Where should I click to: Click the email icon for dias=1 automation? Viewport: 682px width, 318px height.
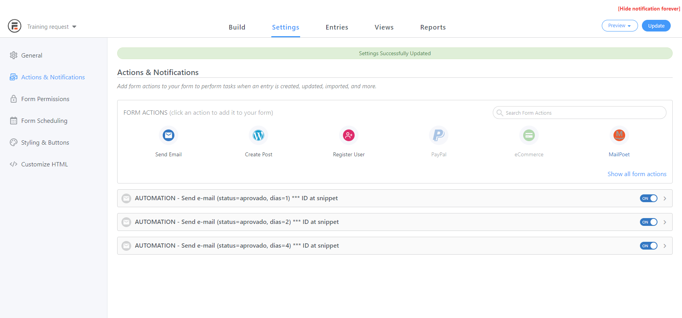pos(127,198)
